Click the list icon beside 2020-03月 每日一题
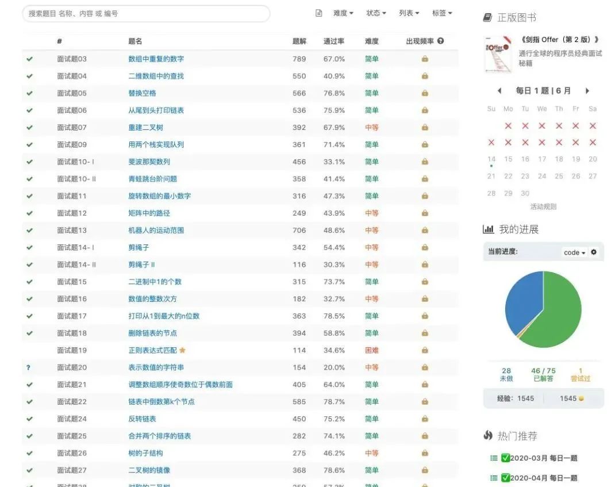 coord(494,458)
